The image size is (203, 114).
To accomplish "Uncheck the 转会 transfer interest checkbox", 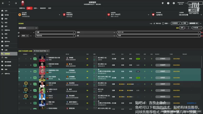I will tap(154, 23).
